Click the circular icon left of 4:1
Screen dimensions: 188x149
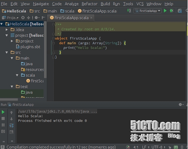[x=128, y=147]
